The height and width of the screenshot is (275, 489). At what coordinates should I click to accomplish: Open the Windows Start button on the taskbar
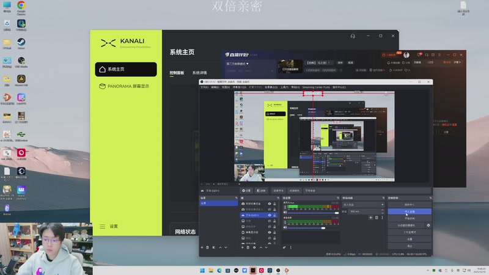point(202,270)
